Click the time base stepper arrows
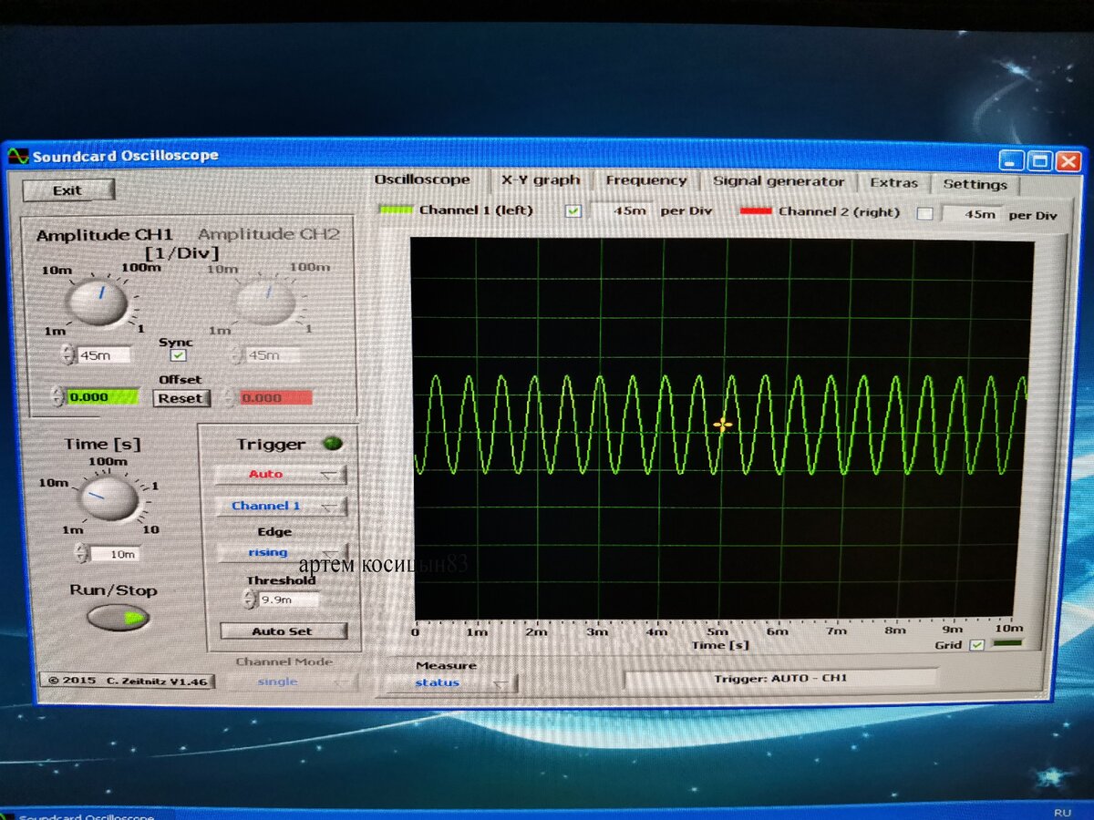 [x=82, y=554]
